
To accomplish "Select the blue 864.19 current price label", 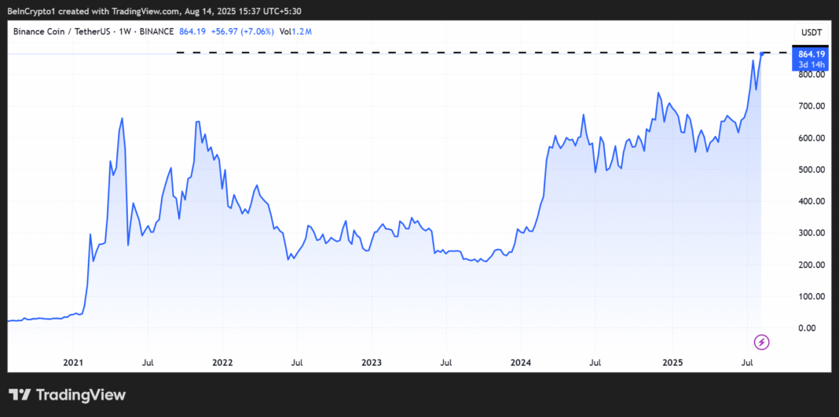I will point(810,53).
